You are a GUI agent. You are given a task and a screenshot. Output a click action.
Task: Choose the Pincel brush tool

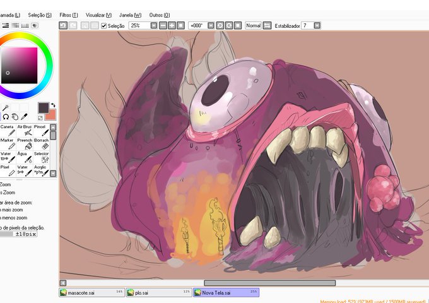tap(41, 131)
